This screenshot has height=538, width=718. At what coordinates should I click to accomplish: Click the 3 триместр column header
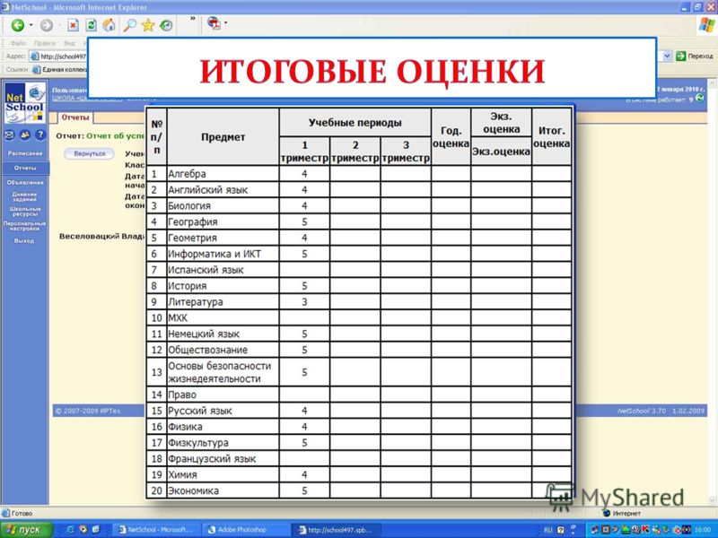(x=406, y=152)
